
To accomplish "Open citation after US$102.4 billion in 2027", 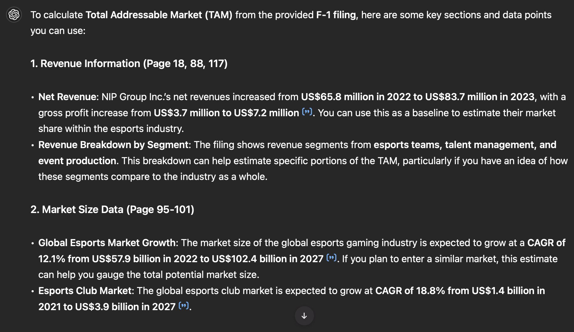I will click(331, 258).
